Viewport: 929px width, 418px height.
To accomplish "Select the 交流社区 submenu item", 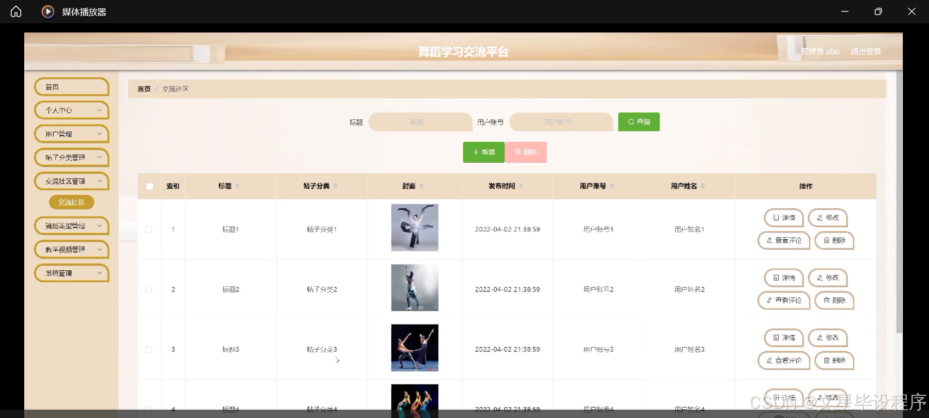I will 72,202.
